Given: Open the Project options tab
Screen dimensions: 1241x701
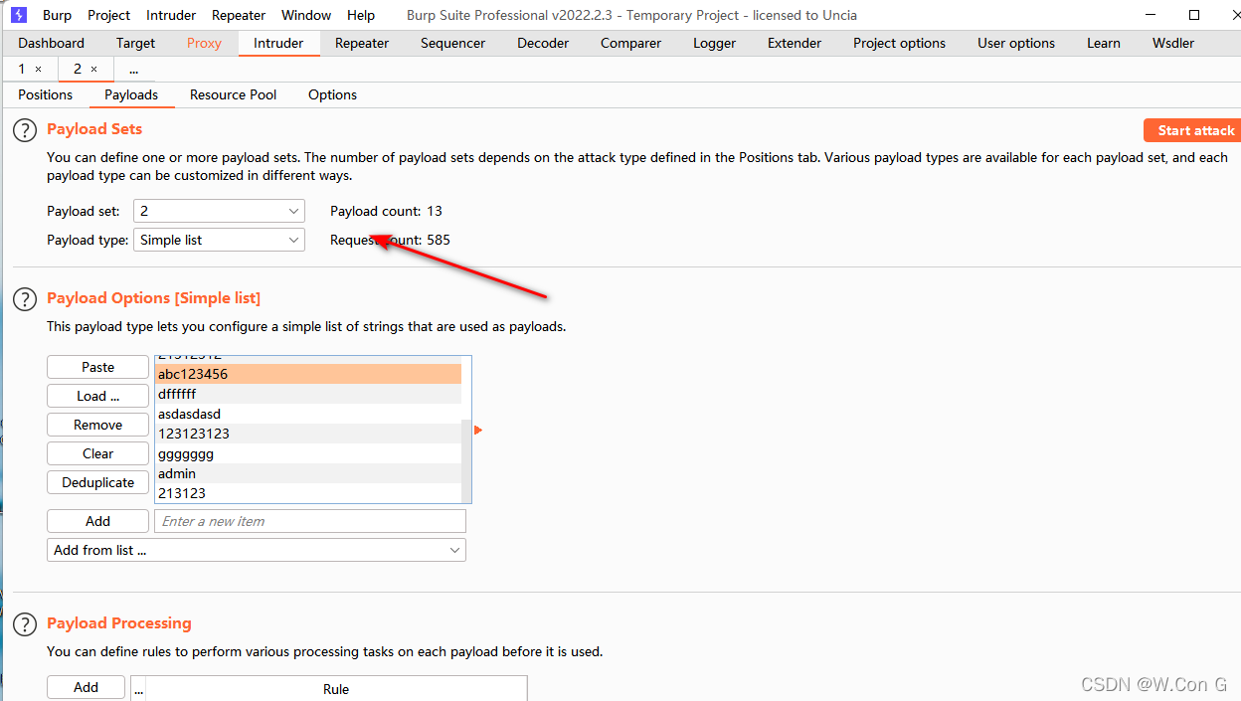Looking at the screenshot, I should coord(900,43).
